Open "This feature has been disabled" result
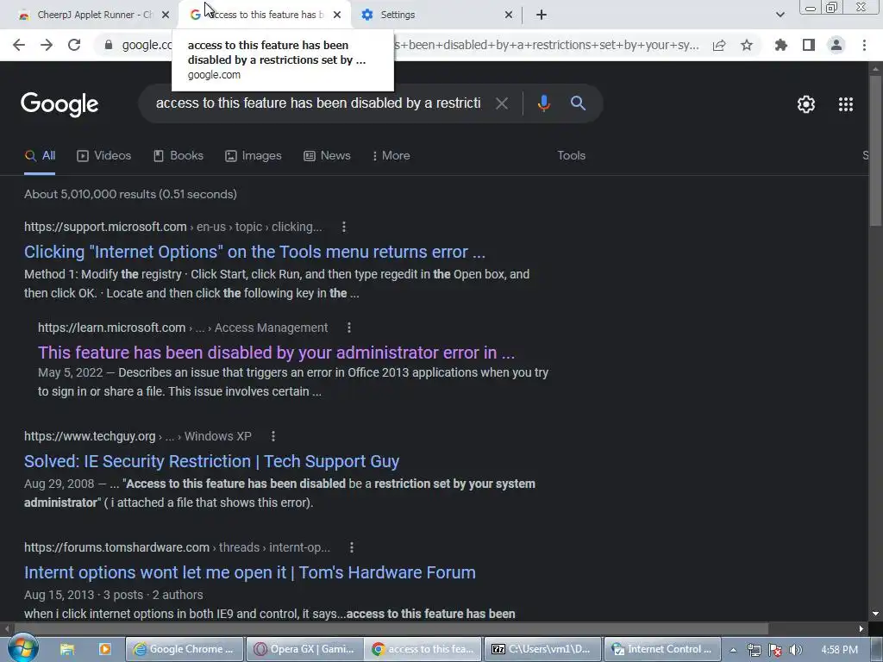Image resolution: width=883 pixels, height=662 pixels. [x=276, y=353]
